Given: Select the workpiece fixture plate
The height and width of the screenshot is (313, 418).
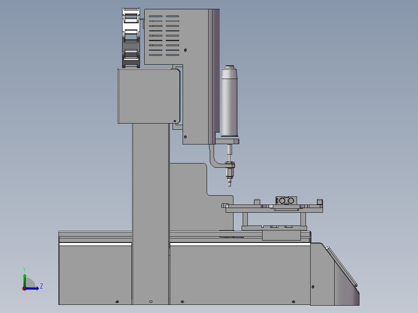Looking at the screenshot, I should [274, 208].
